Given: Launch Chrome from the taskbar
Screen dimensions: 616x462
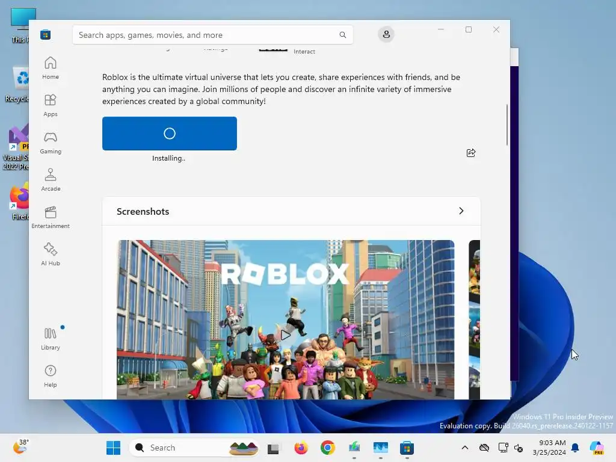Looking at the screenshot, I should [327, 448].
